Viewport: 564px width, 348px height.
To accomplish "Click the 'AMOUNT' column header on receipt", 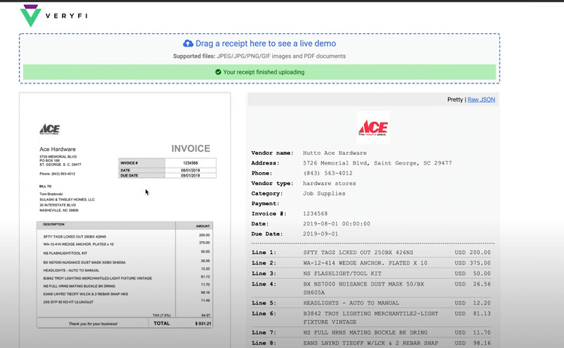I will (x=203, y=226).
